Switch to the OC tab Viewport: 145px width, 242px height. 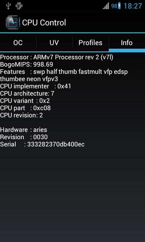(18, 43)
